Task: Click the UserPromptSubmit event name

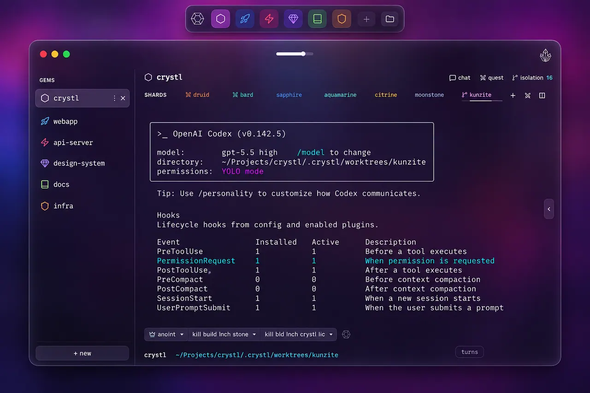Action: pyautogui.click(x=194, y=308)
